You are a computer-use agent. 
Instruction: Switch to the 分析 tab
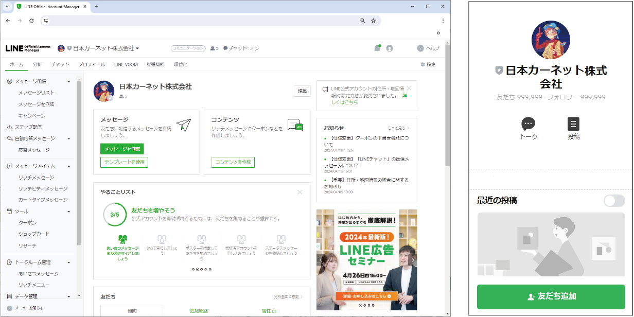click(x=37, y=64)
